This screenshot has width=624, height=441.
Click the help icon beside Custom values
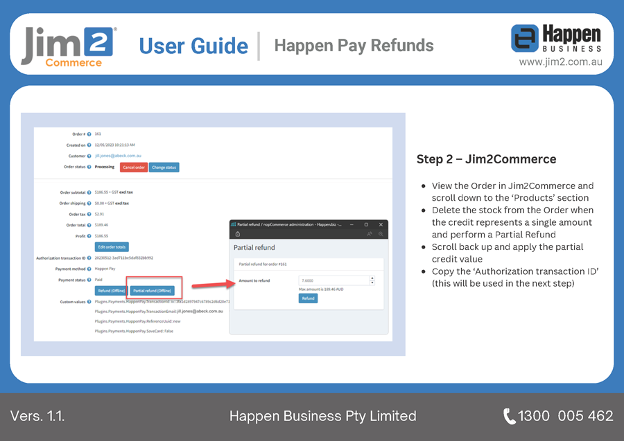point(89,302)
